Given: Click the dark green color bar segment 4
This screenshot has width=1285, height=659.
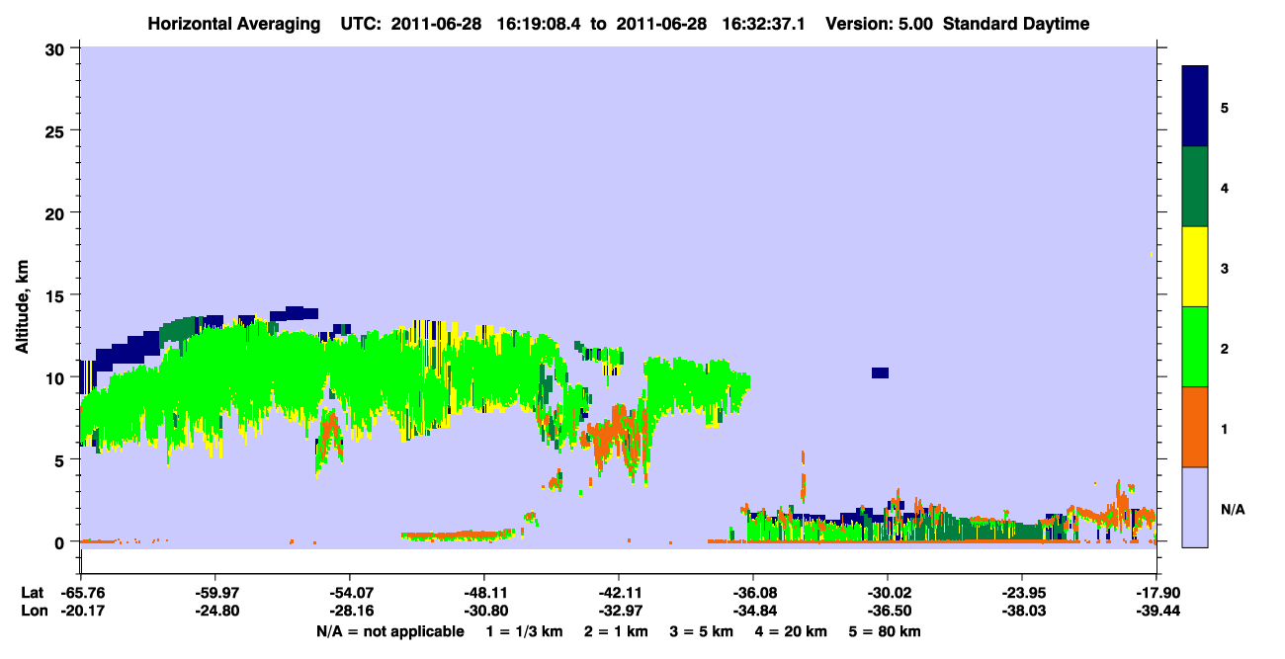Looking at the screenshot, I should [1195, 187].
